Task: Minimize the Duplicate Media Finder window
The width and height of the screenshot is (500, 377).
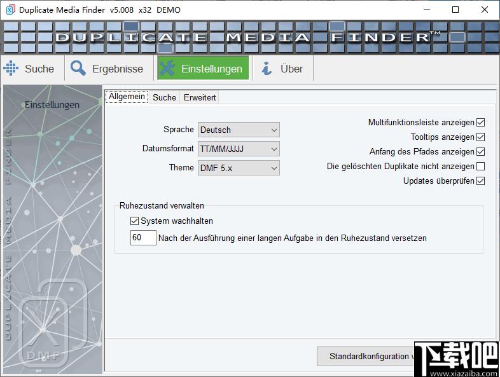Action: (427, 10)
